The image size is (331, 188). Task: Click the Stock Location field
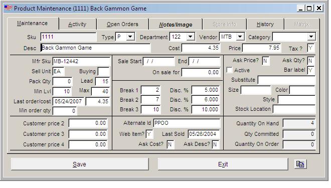294,109
